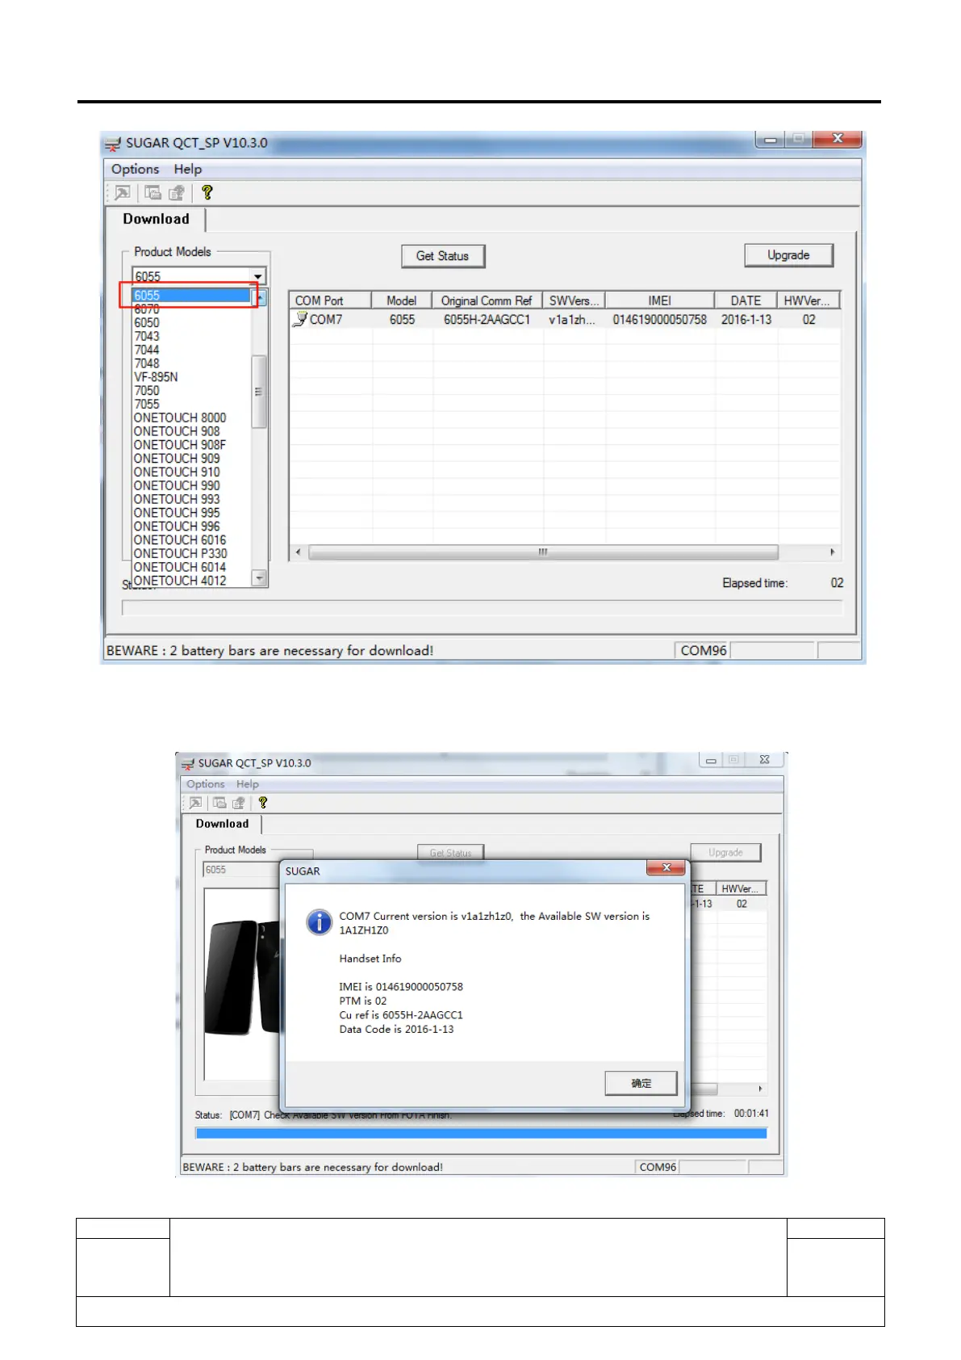The width and height of the screenshot is (961, 1360).
Task: Click third toolbar icon in the window behind SUGAR dialog
Action: coord(238,803)
